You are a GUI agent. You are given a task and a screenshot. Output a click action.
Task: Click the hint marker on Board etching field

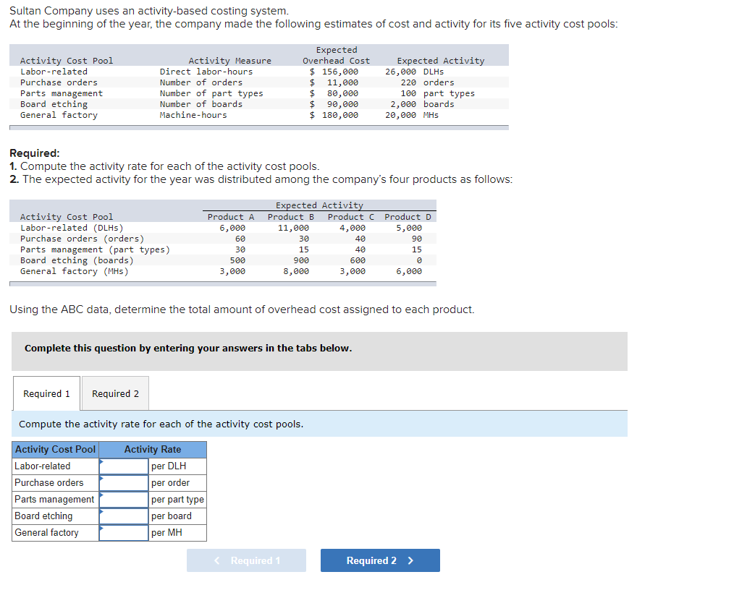click(x=101, y=512)
